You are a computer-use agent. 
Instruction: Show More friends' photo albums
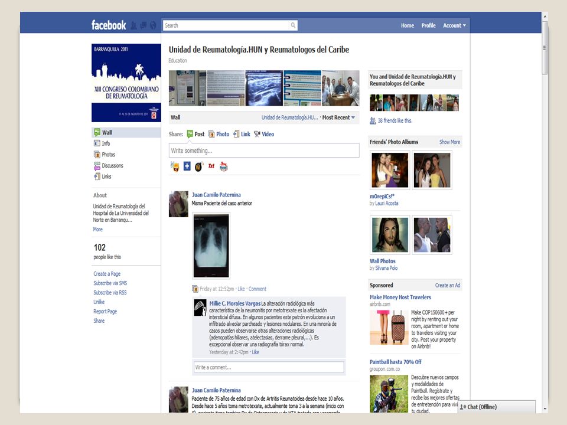449,142
